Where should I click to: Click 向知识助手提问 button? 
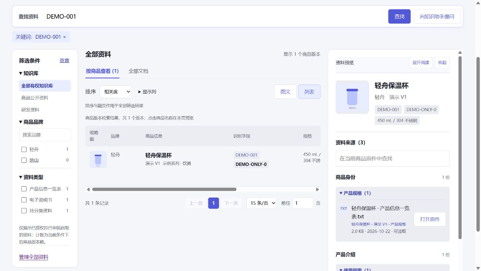pyautogui.click(x=437, y=16)
